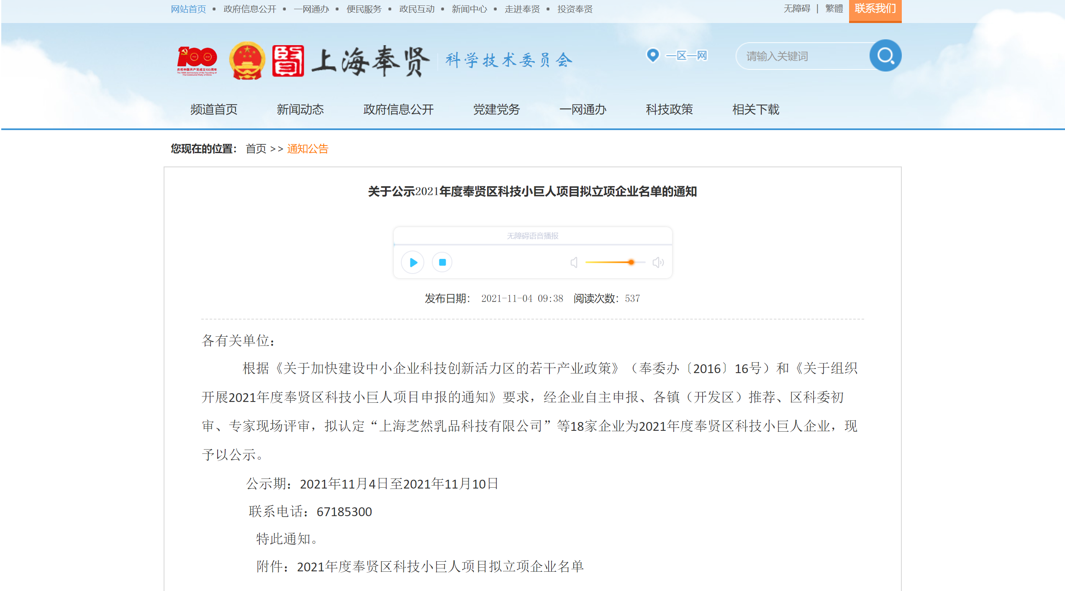Adjust the orange volume slider
The height and width of the screenshot is (591, 1065).
(x=630, y=262)
